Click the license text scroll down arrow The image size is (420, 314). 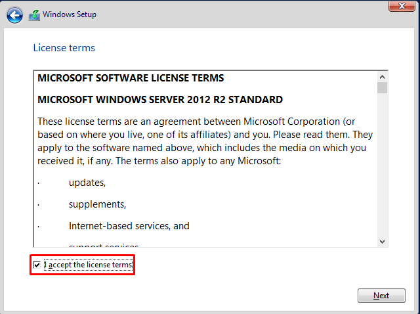pos(382,242)
